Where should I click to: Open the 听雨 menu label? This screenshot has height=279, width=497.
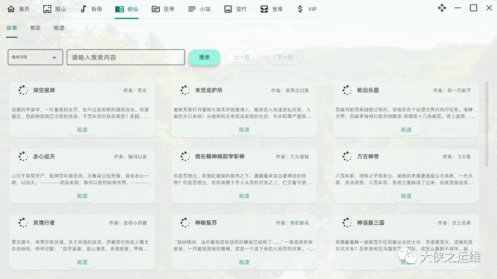pyautogui.click(x=97, y=9)
